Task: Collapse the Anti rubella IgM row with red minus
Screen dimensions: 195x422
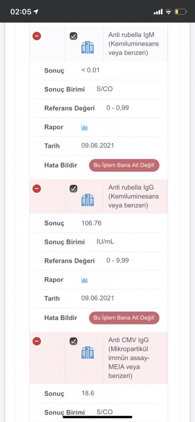Action: [37, 36]
